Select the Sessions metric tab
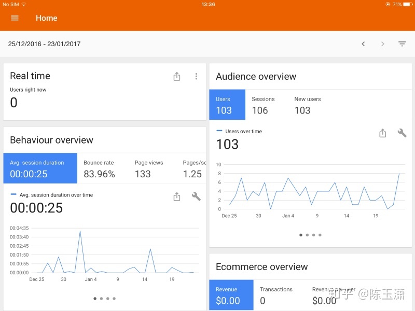 pyautogui.click(x=263, y=105)
